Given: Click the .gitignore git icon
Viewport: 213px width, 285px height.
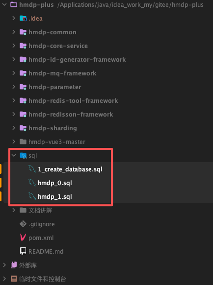Looking at the screenshot, I should tap(23, 224).
